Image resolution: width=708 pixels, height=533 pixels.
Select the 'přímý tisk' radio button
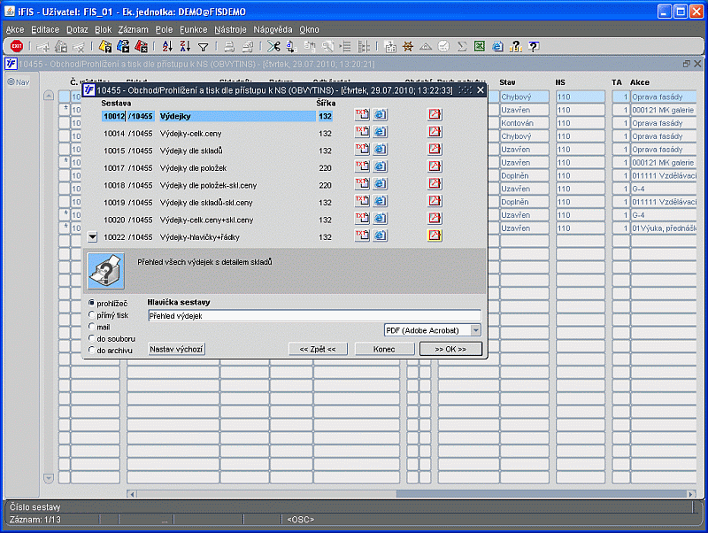tap(92, 314)
